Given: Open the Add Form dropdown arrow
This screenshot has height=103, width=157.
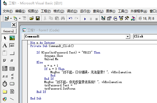Looking at the screenshot, I should click(20, 19).
